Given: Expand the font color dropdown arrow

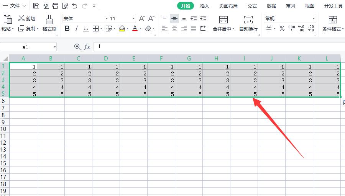Looking at the screenshot, I should (x=141, y=29).
